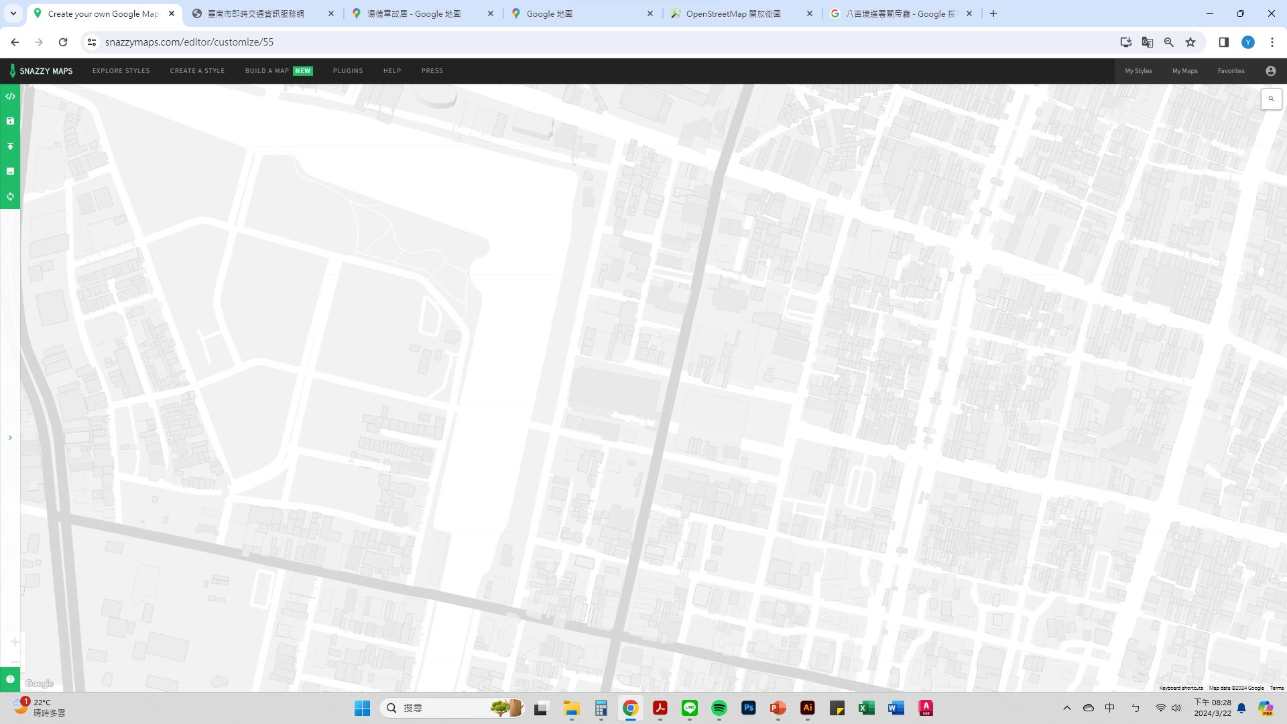Viewport: 1287px width, 724px height.
Task: Go to Build a Map page
Action: tap(267, 71)
